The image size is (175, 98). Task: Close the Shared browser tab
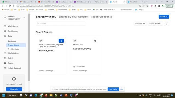pyautogui.click(x=125, y=2)
